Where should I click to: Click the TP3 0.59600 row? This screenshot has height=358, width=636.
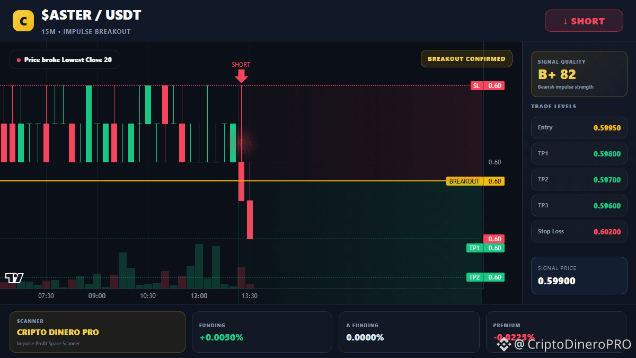(x=579, y=205)
